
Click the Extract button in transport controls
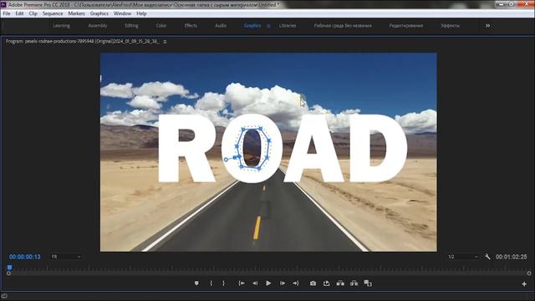(x=354, y=283)
